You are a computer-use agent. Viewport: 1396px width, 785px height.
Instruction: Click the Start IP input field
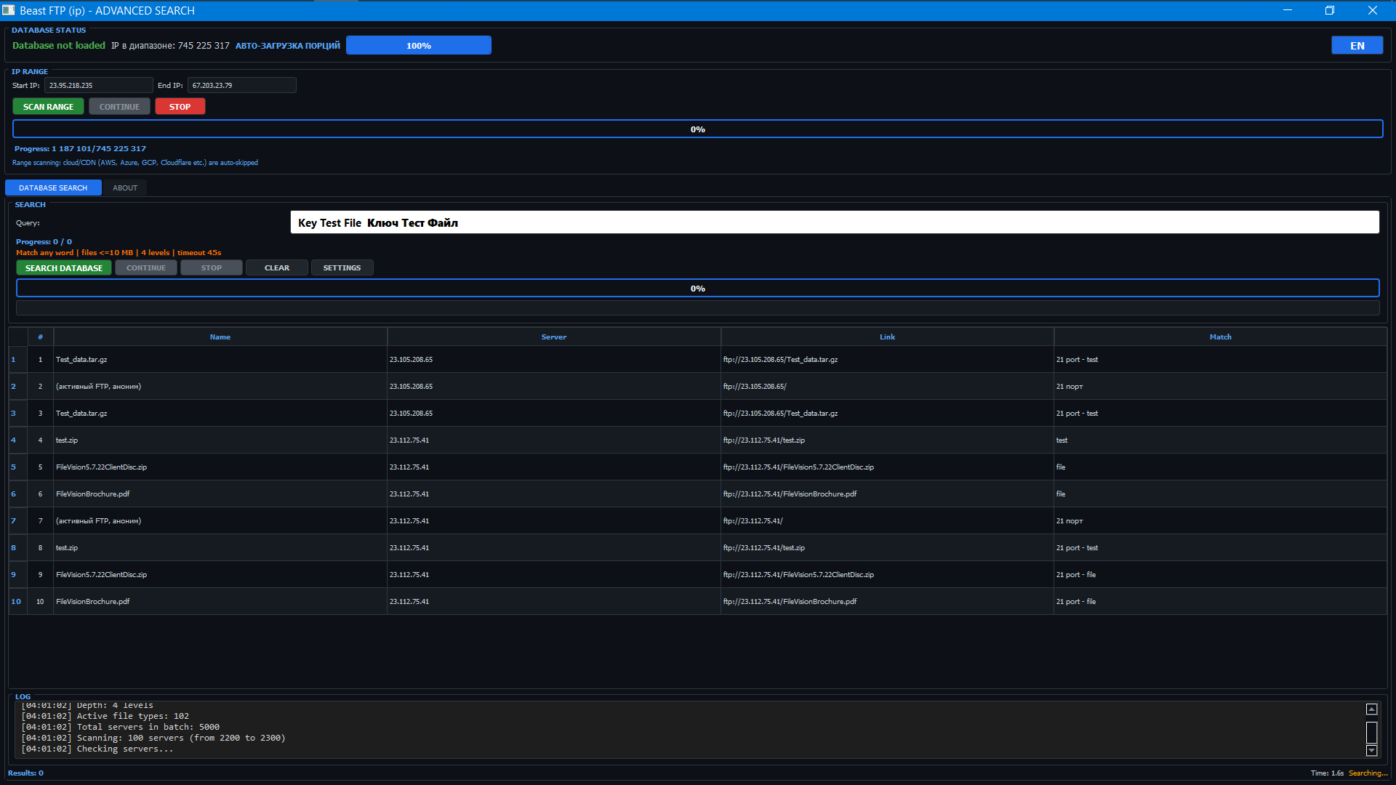pyautogui.click(x=99, y=85)
